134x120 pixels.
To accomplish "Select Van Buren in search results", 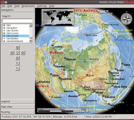I will click(16, 31).
